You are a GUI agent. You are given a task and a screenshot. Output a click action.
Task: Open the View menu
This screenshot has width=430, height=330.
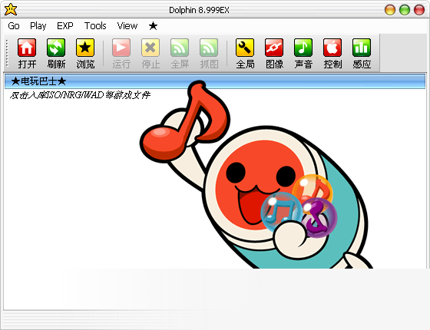[x=127, y=26]
